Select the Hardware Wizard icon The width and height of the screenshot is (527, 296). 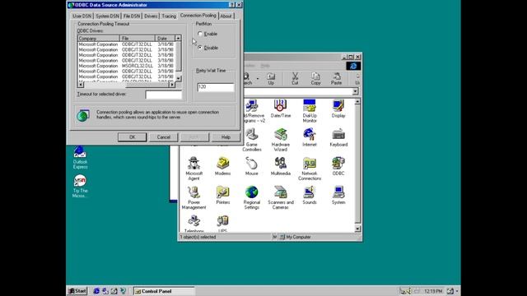click(x=280, y=140)
